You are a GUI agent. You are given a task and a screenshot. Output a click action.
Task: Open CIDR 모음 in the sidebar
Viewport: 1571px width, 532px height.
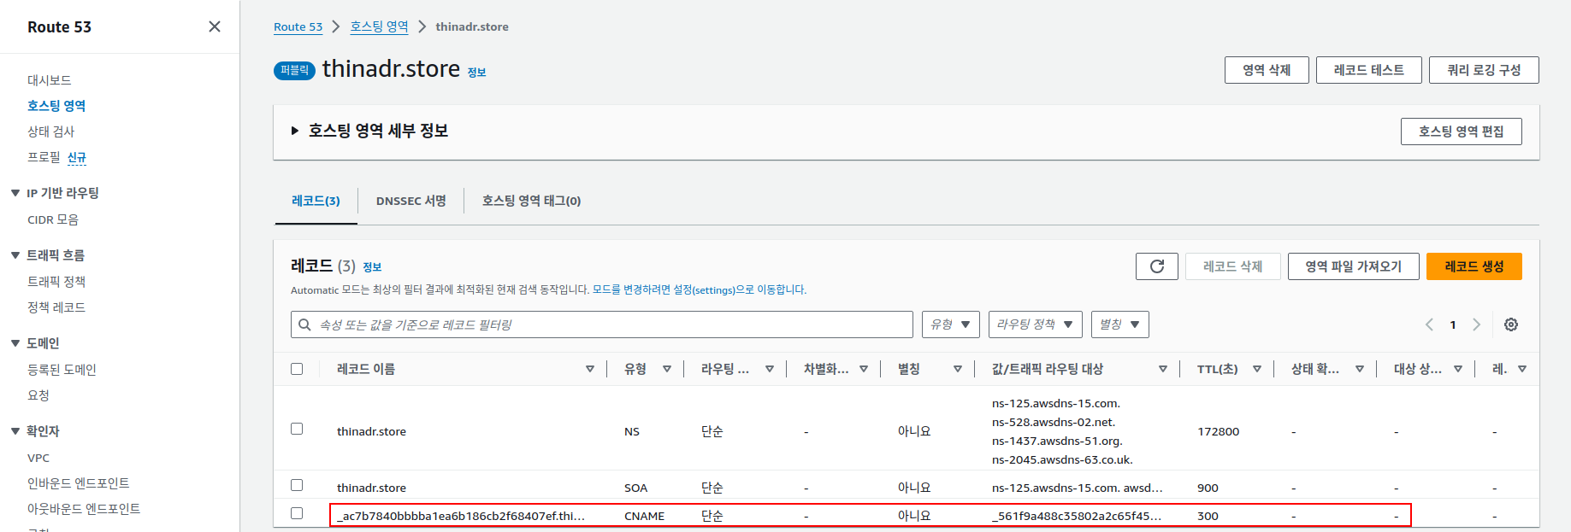53,219
